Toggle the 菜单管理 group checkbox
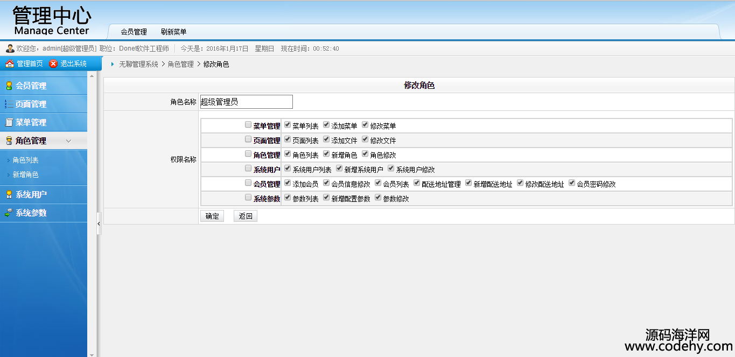Viewport: 735px width, 357px height. (248, 125)
